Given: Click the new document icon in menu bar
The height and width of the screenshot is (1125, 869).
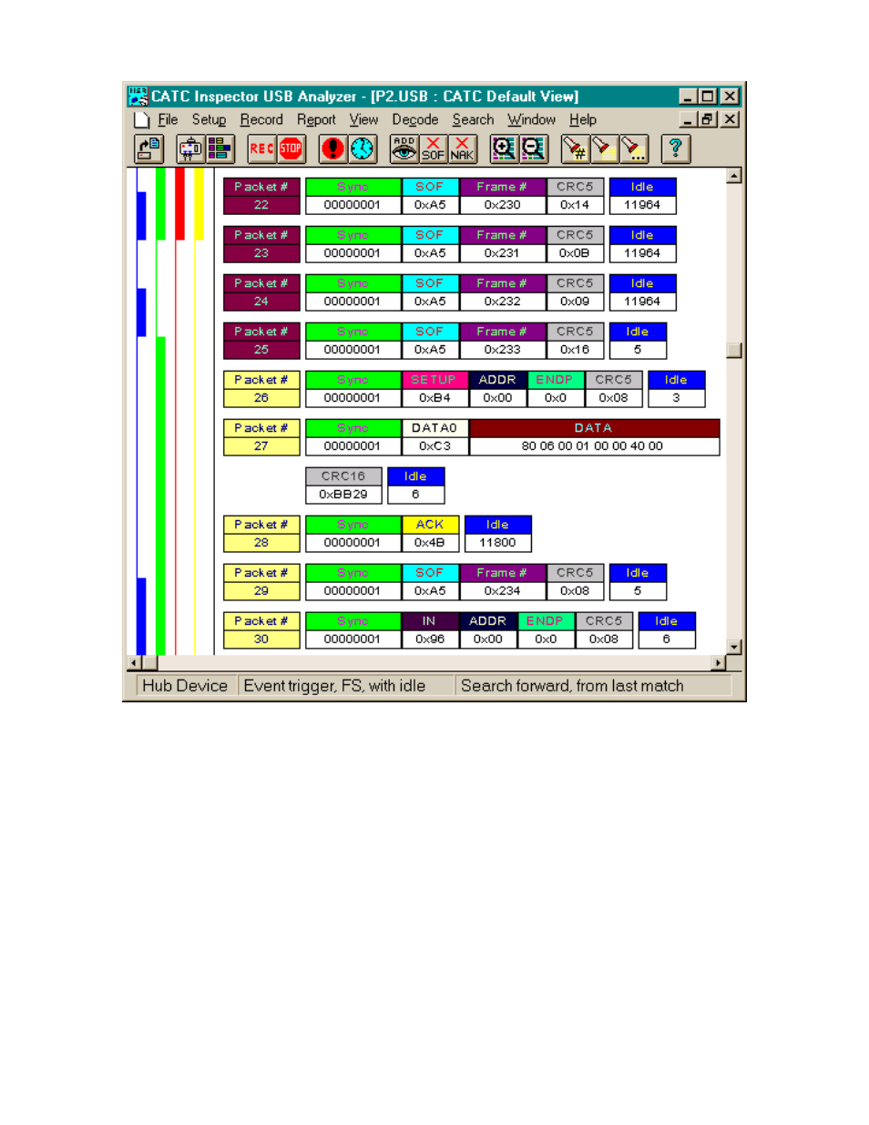Looking at the screenshot, I should [x=141, y=119].
